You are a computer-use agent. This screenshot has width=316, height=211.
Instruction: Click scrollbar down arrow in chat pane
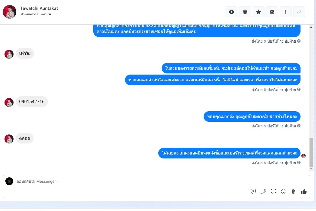(311, 169)
